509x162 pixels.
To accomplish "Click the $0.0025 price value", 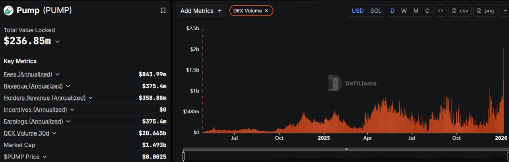I will pos(154,157).
